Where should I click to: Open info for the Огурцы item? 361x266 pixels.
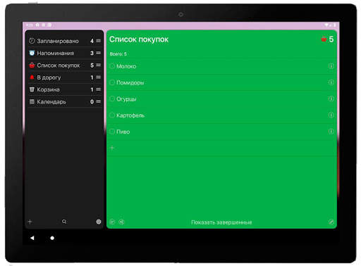(x=331, y=99)
